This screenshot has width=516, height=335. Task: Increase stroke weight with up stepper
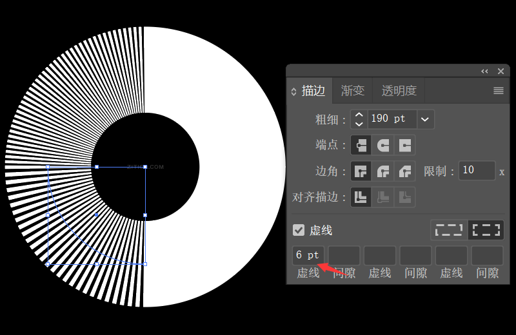(x=359, y=115)
